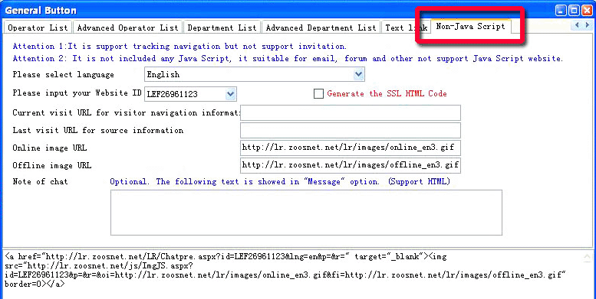596x299 pixels.
Task: Click the code box scrollbar up arrow
Action: pyautogui.click(x=588, y=257)
